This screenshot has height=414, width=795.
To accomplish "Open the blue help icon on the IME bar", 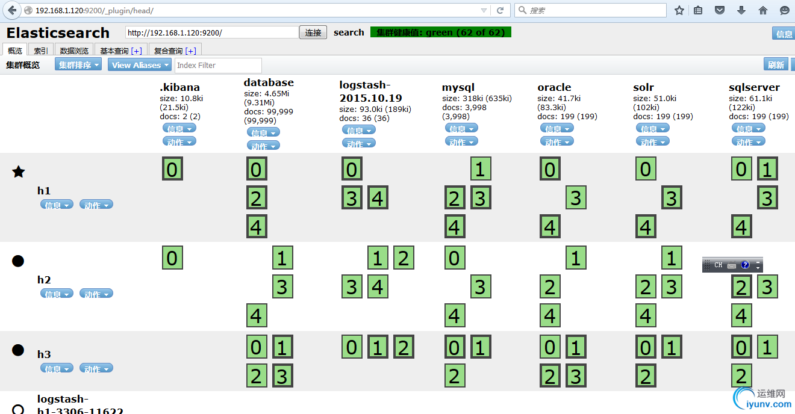I will pos(745,265).
